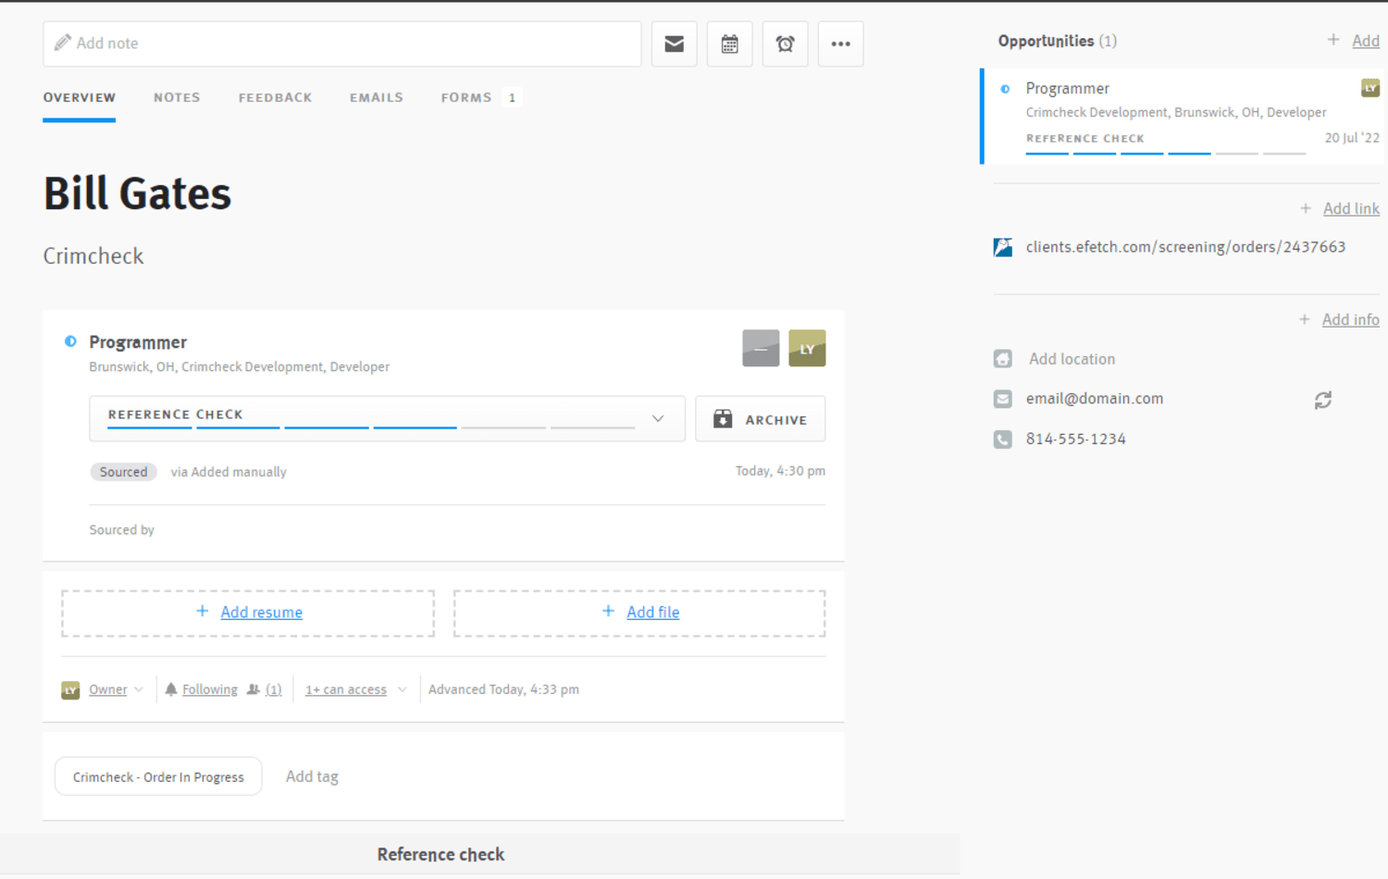1388x879 pixels.
Task: Click the Crimcheck - Order In Progress tag
Action: 158,776
